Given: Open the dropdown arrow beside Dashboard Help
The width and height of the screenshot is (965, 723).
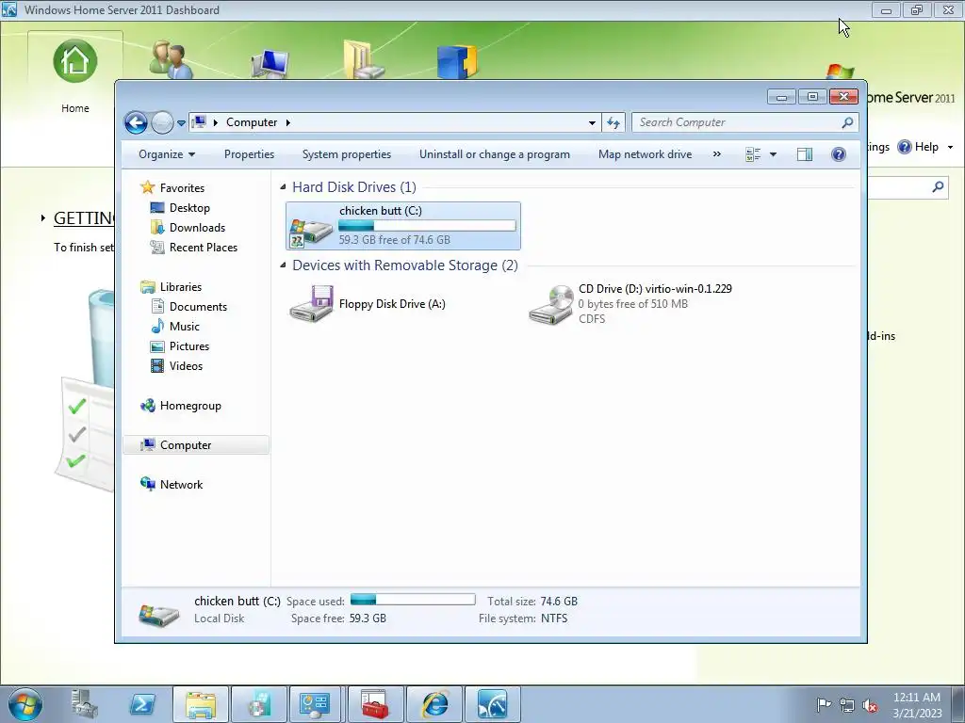Looking at the screenshot, I should (950, 148).
